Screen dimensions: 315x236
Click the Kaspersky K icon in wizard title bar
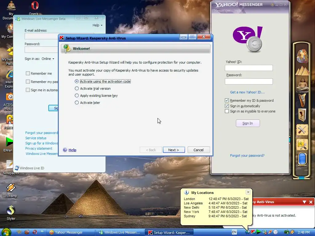[x=62, y=38]
